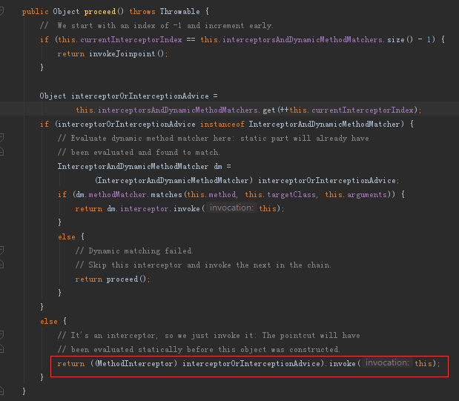Click the 'invocation:' hint in the MethodInterceptor line
The image size is (459, 401).
click(x=387, y=362)
